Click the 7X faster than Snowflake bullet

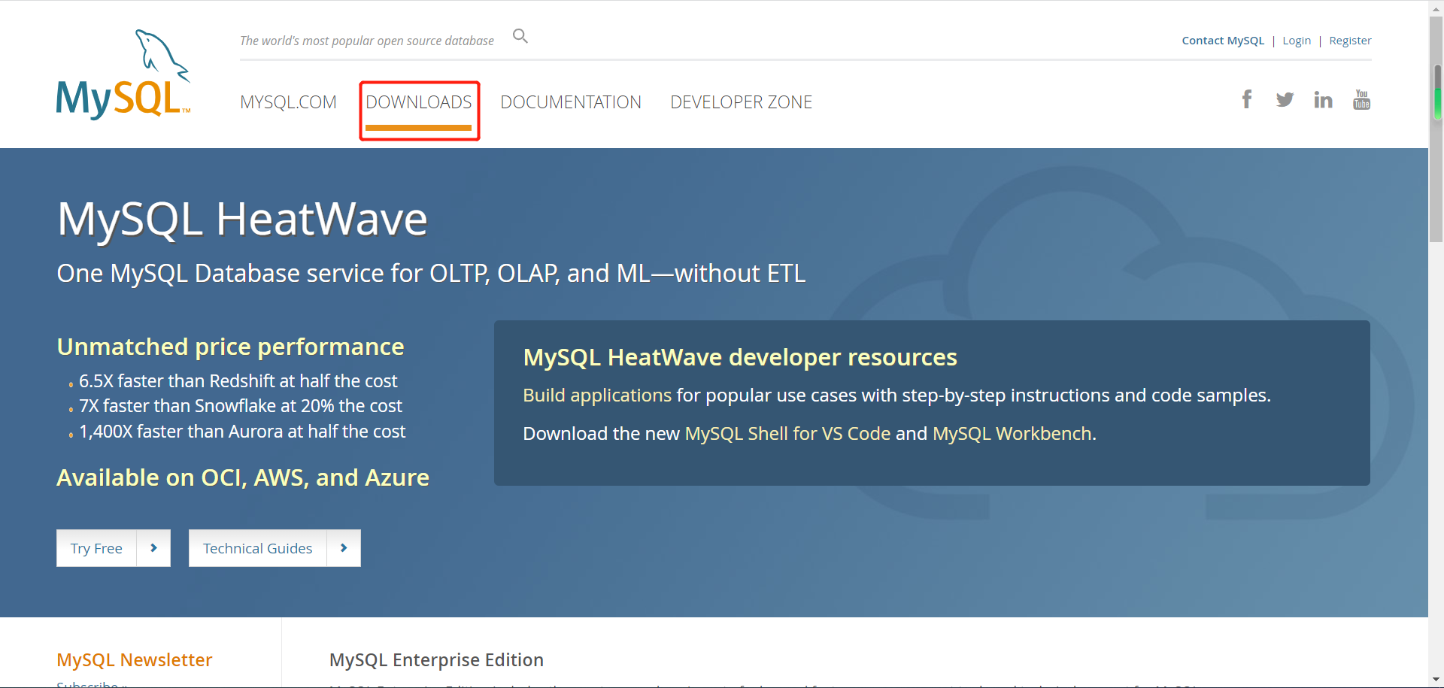[240, 406]
